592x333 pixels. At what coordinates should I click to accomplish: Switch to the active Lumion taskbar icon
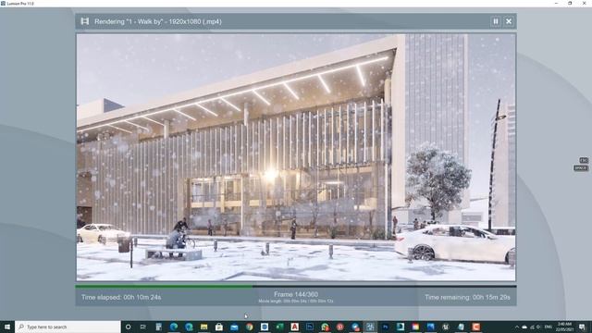[x=370, y=327]
